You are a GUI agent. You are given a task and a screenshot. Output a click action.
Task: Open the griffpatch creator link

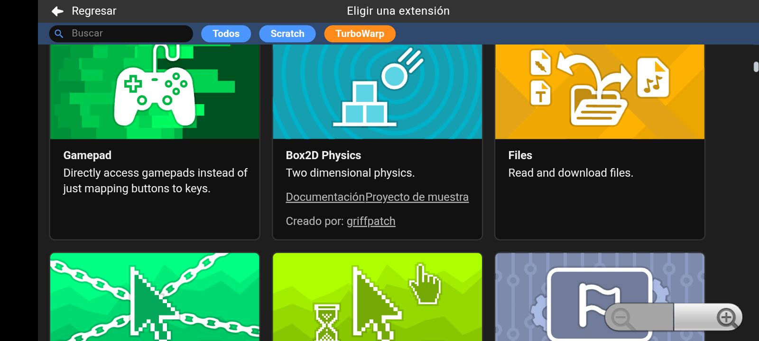coord(371,221)
